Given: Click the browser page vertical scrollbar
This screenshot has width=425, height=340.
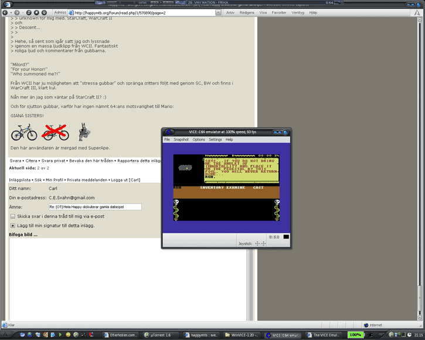Looking at the screenshot, I should pos(420,168).
